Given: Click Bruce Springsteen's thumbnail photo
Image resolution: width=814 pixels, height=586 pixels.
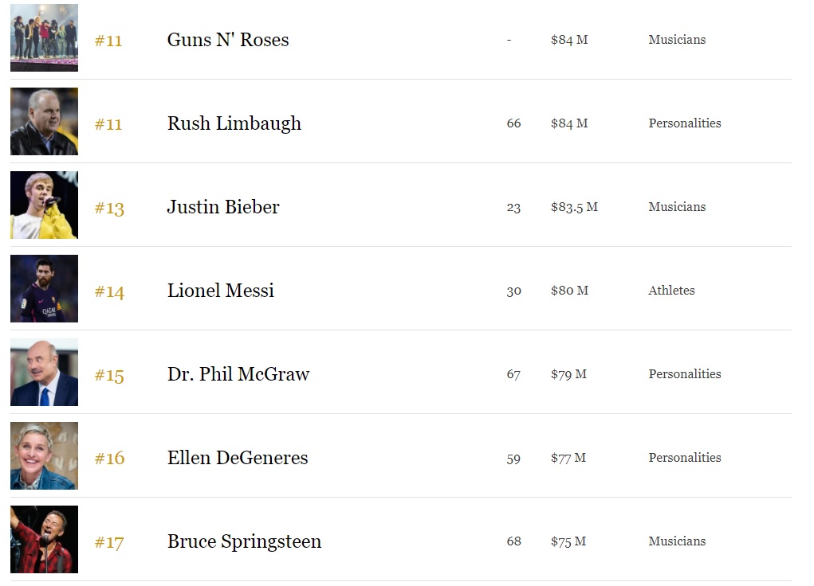Looking at the screenshot, I should point(44,540).
